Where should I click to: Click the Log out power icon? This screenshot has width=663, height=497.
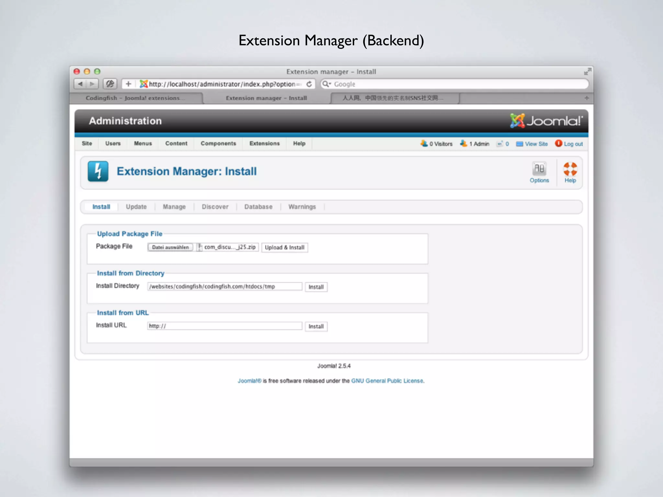pos(558,143)
